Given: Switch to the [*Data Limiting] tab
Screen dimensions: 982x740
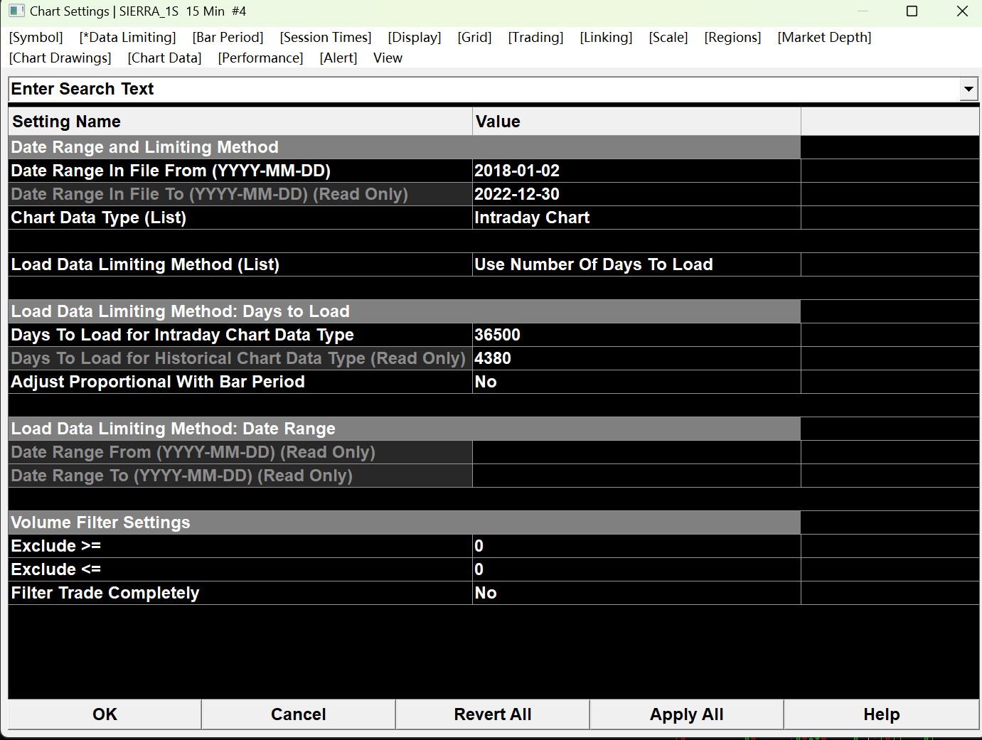Looking at the screenshot, I should pos(128,38).
